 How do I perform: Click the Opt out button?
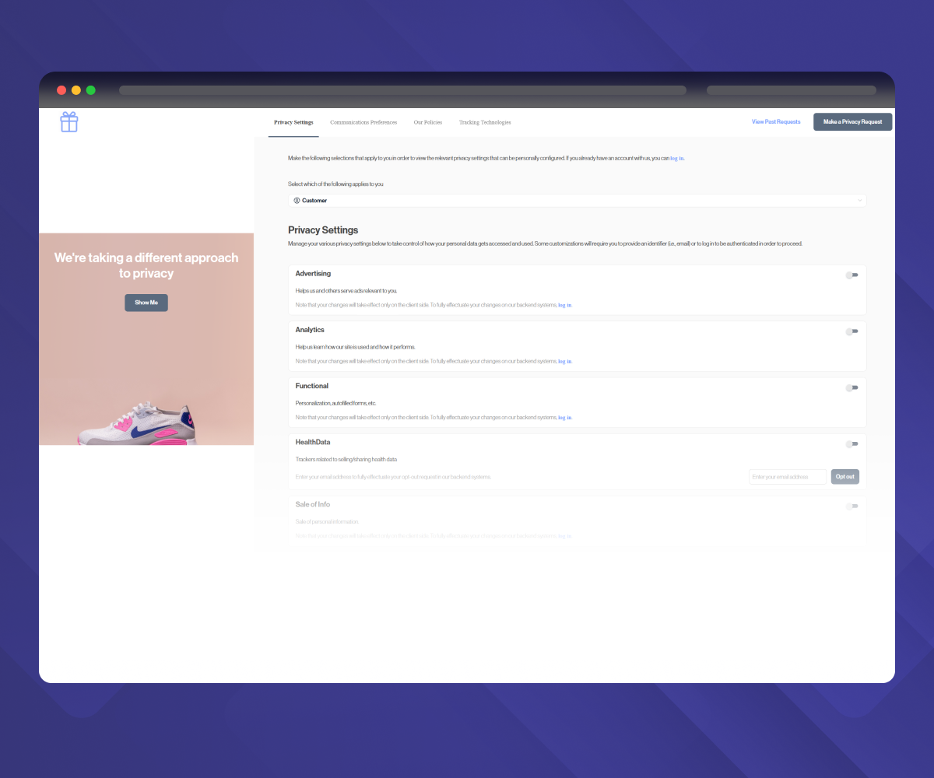(845, 476)
